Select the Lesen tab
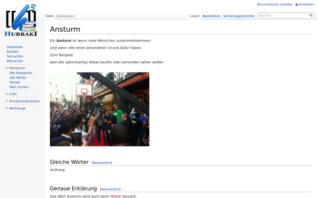The height and width of the screenshot is (198, 318). click(195, 16)
